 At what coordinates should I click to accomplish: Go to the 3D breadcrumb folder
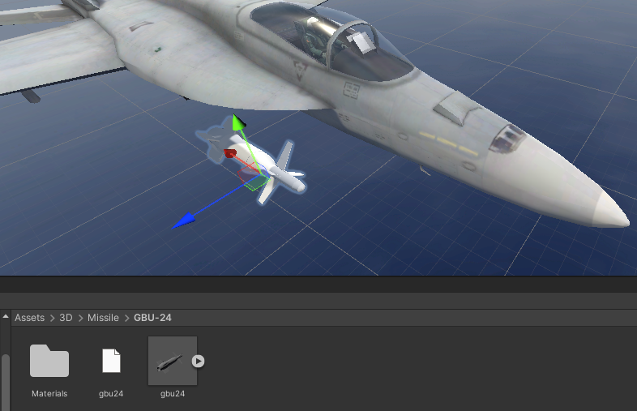pos(66,318)
